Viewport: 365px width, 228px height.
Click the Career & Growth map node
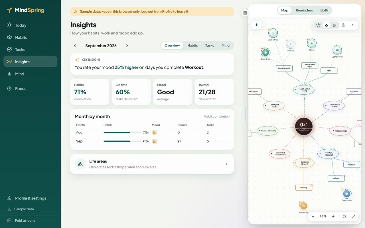304,163
